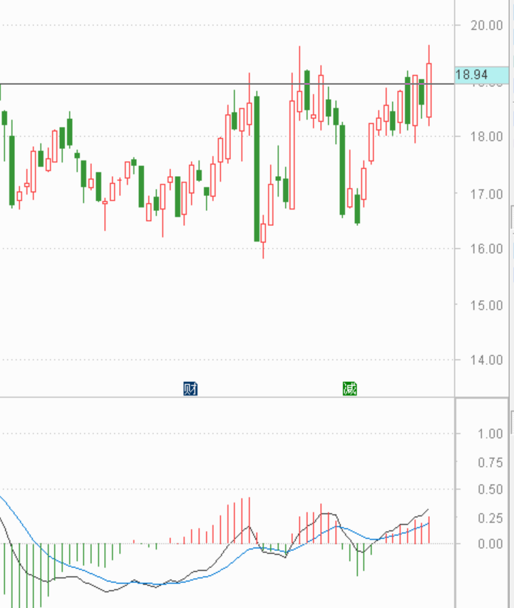The image size is (514, 608).
Task: Click the 20.00 label on price axis
Action: pyautogui.click(x=486, y=26)
